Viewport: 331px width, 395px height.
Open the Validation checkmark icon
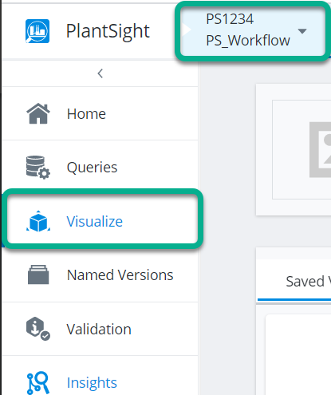tap(38, 329)
